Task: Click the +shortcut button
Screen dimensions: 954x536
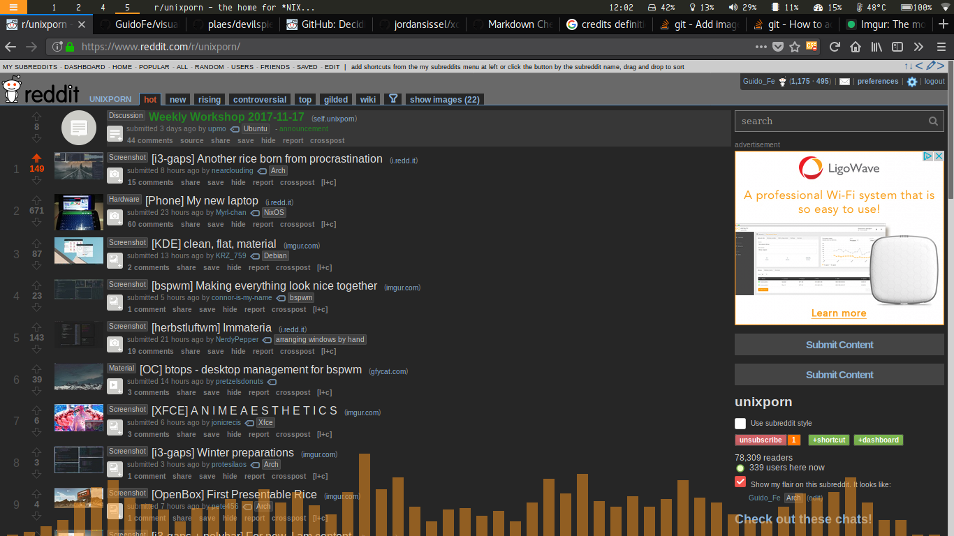Action: click(x=829, y=440)
